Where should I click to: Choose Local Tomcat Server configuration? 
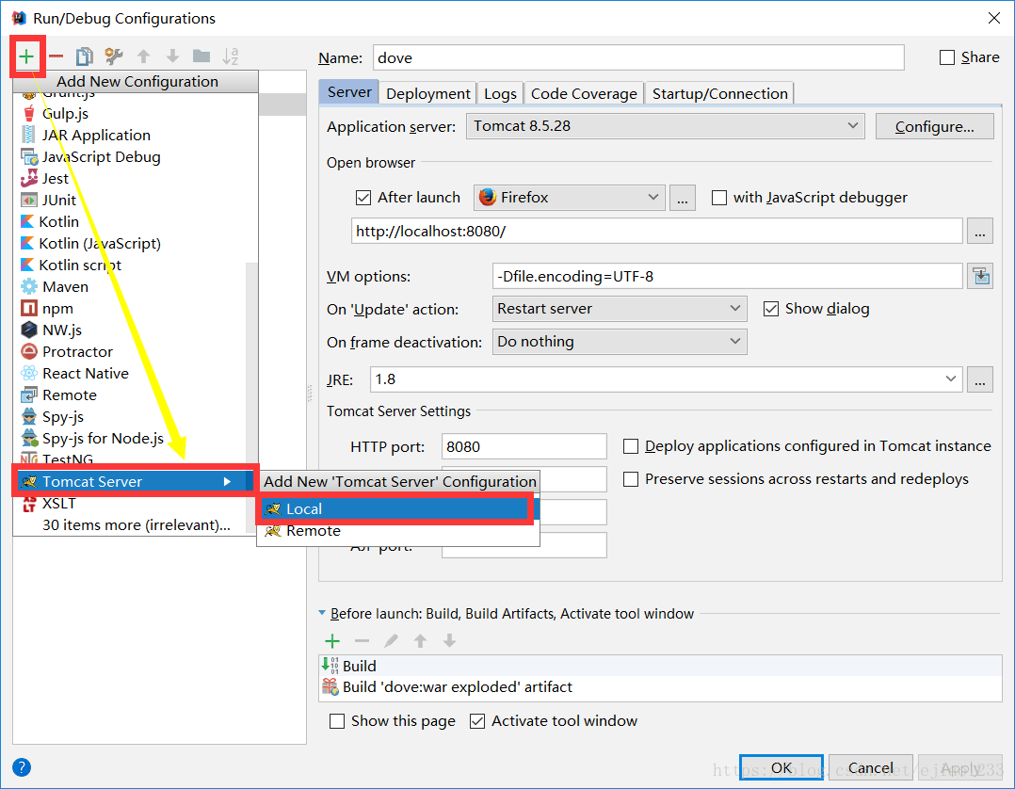click(x=395, y=509)
